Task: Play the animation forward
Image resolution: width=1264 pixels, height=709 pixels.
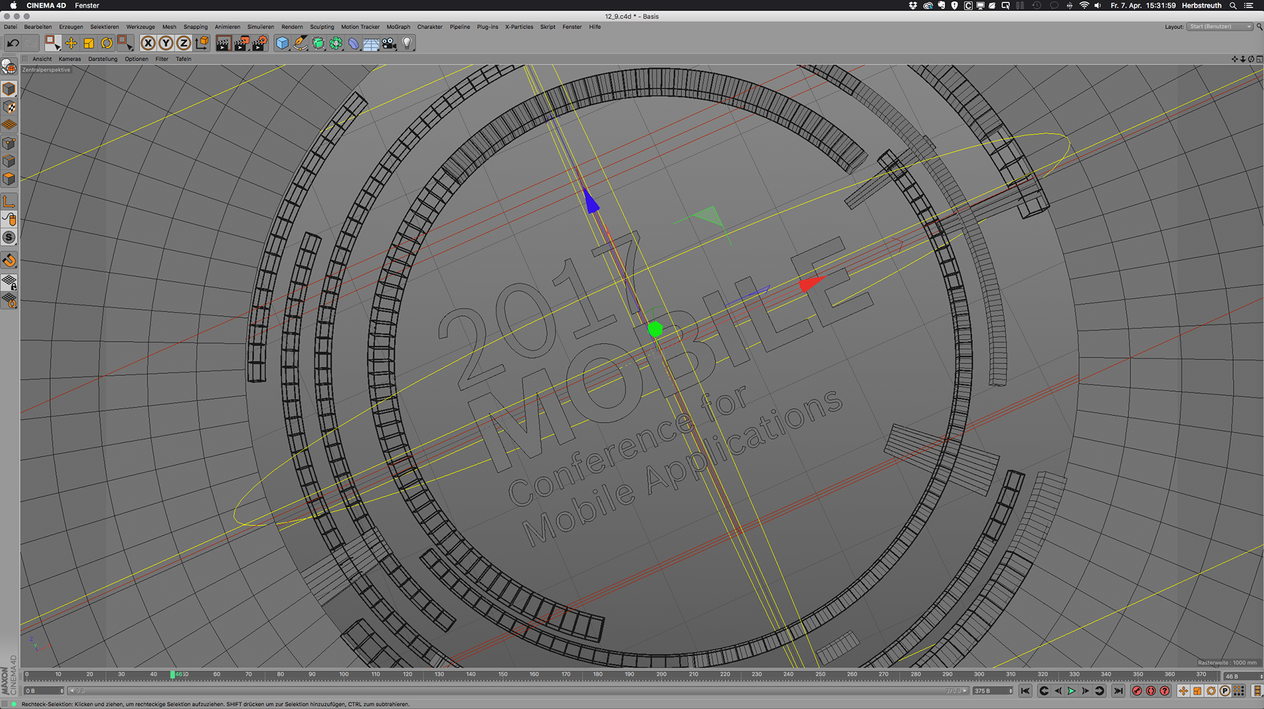Action: (1071, 691)
